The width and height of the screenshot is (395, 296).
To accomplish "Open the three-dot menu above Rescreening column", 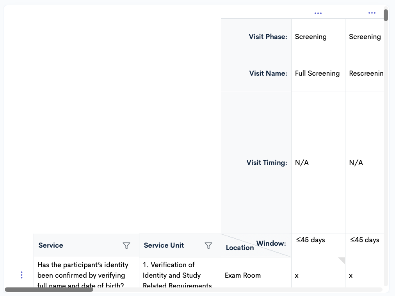I will tap(372, 13).
